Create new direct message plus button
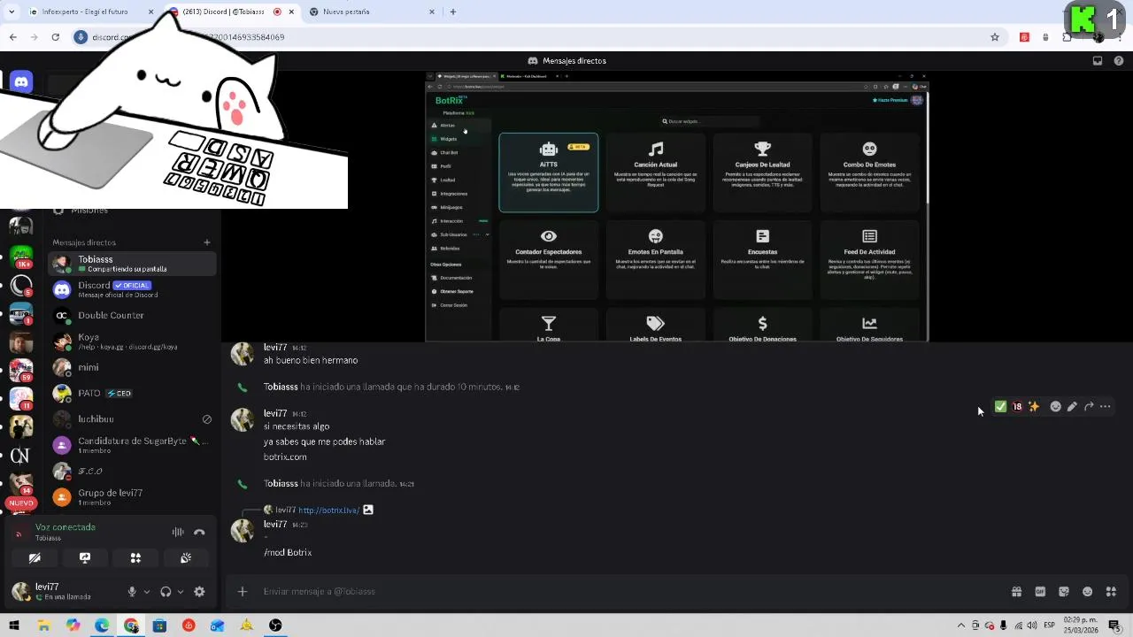 click(207, 242)
